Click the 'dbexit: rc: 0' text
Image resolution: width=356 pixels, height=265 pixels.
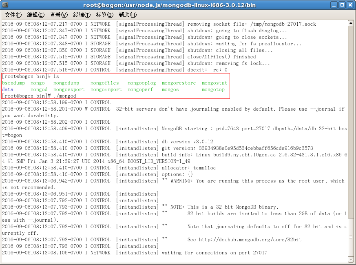(208, 70)
